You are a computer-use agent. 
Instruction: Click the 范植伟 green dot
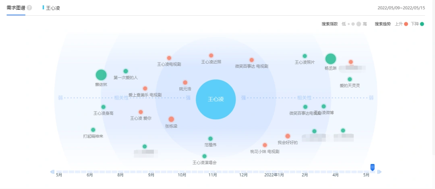210,139
